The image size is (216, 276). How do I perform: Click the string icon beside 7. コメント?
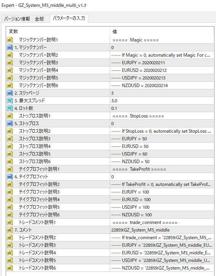pyautogui.click(x=10, y=230)
